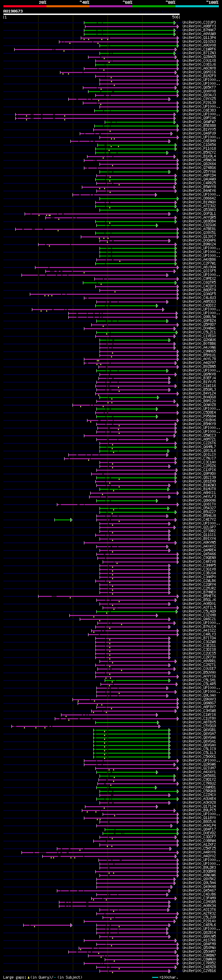Select label UniRef100_C3FAM9
Viewport: 222px width, 980px height.
tap(199, 898)
